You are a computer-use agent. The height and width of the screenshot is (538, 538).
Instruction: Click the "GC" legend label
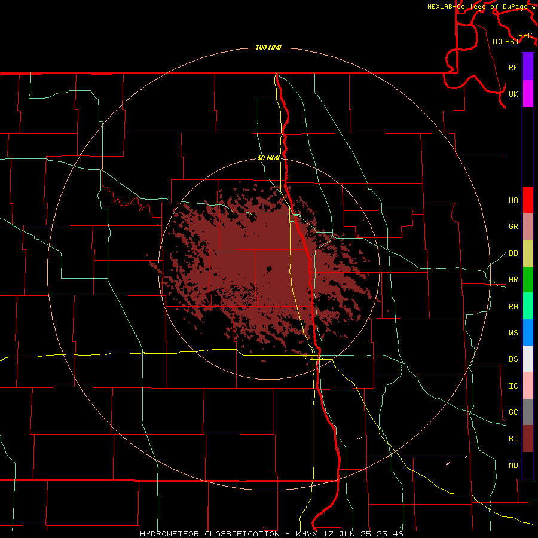coord(513,412)
